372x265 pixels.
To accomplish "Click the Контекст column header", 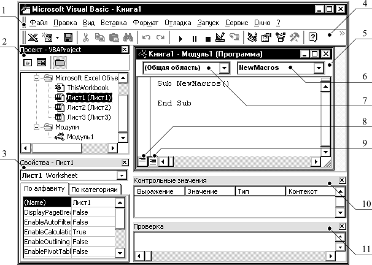I will point(311,191).
